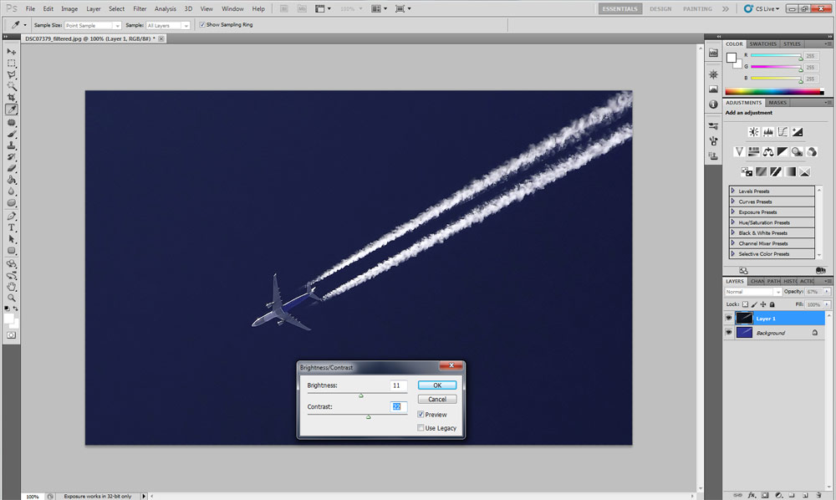Open the Filter menu

[140, 9]
